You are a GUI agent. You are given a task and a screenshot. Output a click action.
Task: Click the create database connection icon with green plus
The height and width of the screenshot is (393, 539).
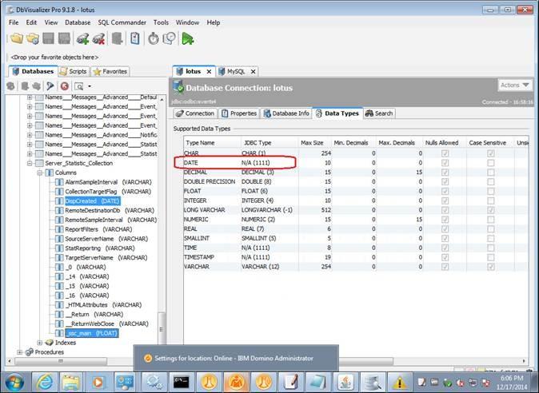click(x=82, y=38)
